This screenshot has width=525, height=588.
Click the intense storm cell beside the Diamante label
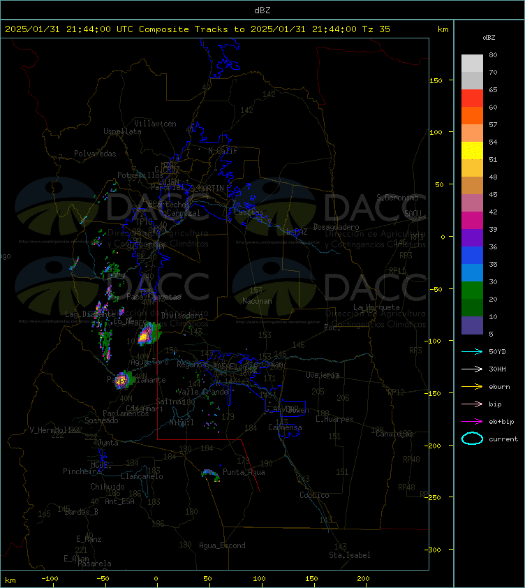coord(123,381)
